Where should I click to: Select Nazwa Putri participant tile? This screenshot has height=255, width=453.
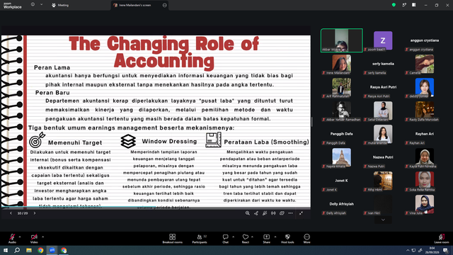tap(383, 157)
